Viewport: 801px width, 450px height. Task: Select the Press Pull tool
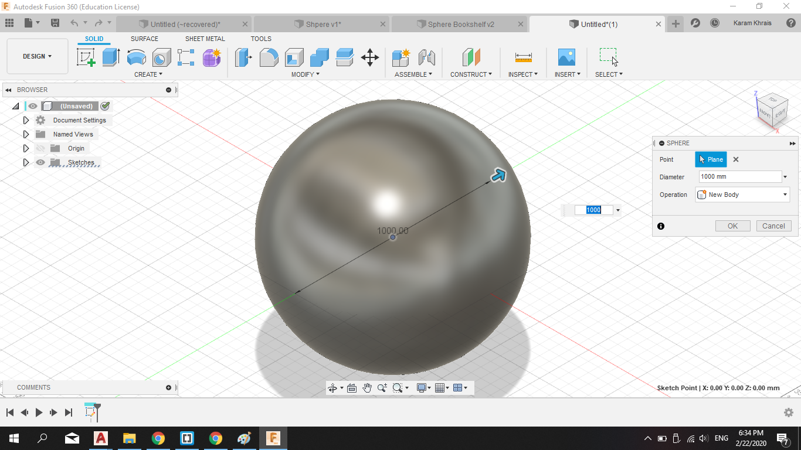click(x=243, y=57)
